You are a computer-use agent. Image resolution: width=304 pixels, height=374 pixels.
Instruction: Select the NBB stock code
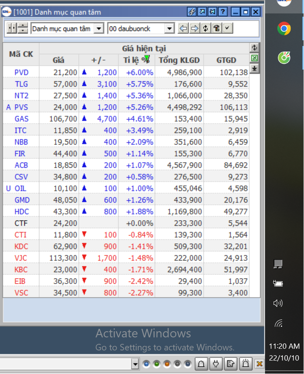click(x=21, y=142)
